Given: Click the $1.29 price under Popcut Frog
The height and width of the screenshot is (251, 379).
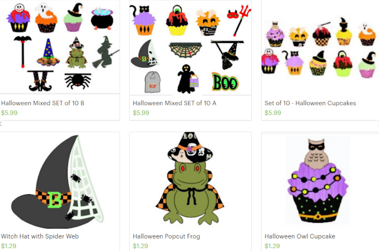Looking at the screenshot, I should (141, 246).
